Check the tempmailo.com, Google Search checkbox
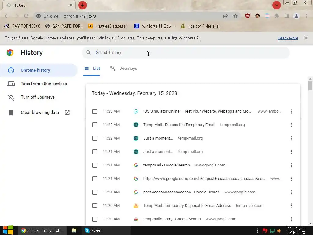The height and width of the screenshot is (235, 313). point(95,219)
